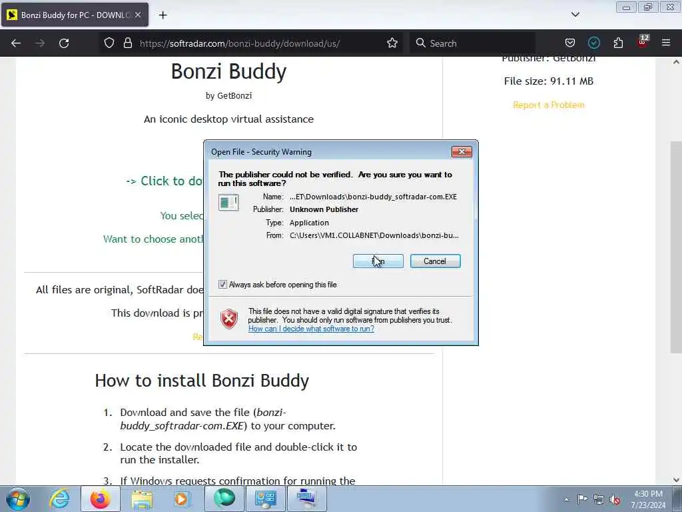The width and height of the screenshot is (682, 512).
Task: Click the by GetBonzi text
Action: tap(229, 95)
